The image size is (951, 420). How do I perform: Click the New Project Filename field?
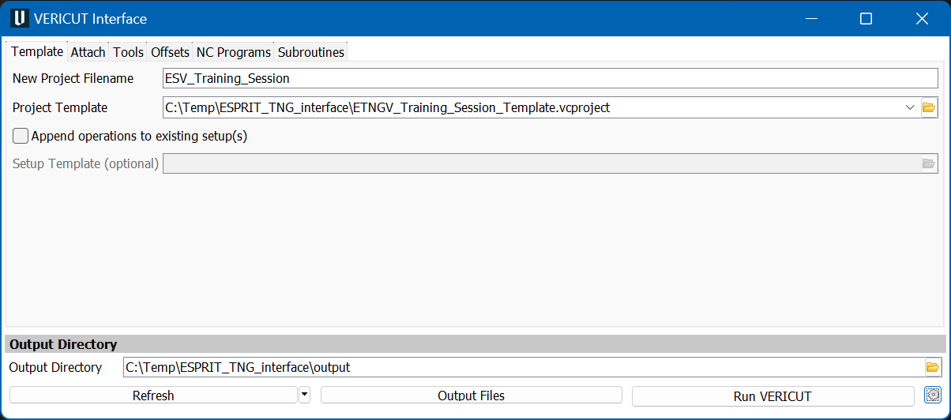point(550,78)
